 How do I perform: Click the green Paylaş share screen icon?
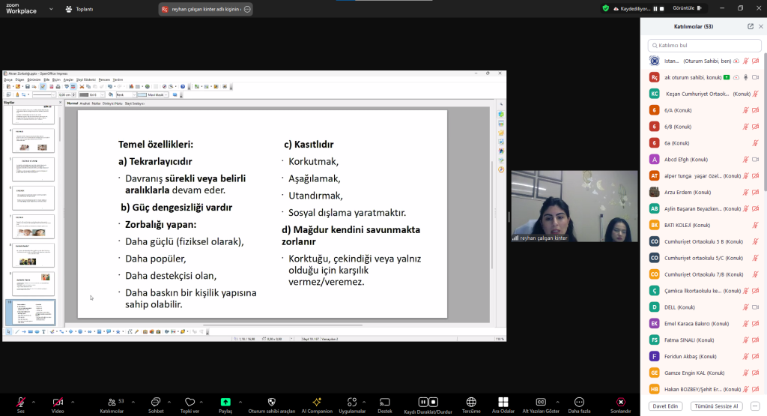tap(225, 402)
